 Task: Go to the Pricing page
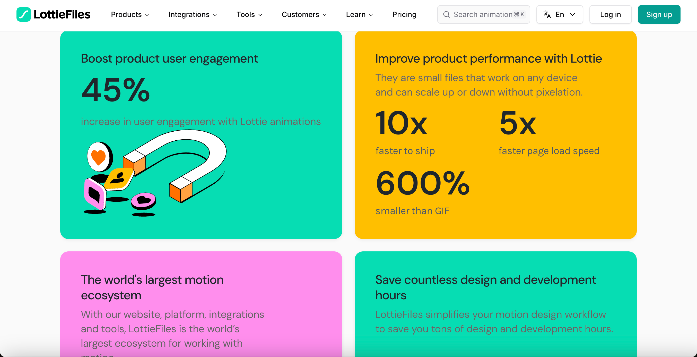click(404, 14)
